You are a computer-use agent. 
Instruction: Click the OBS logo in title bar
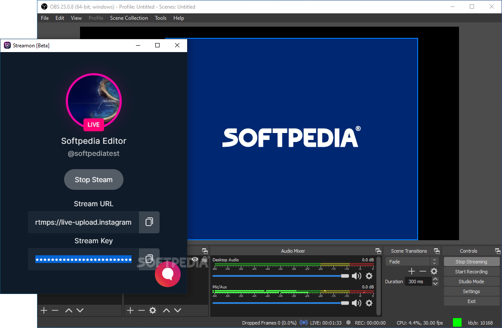[x=44, y=6]
